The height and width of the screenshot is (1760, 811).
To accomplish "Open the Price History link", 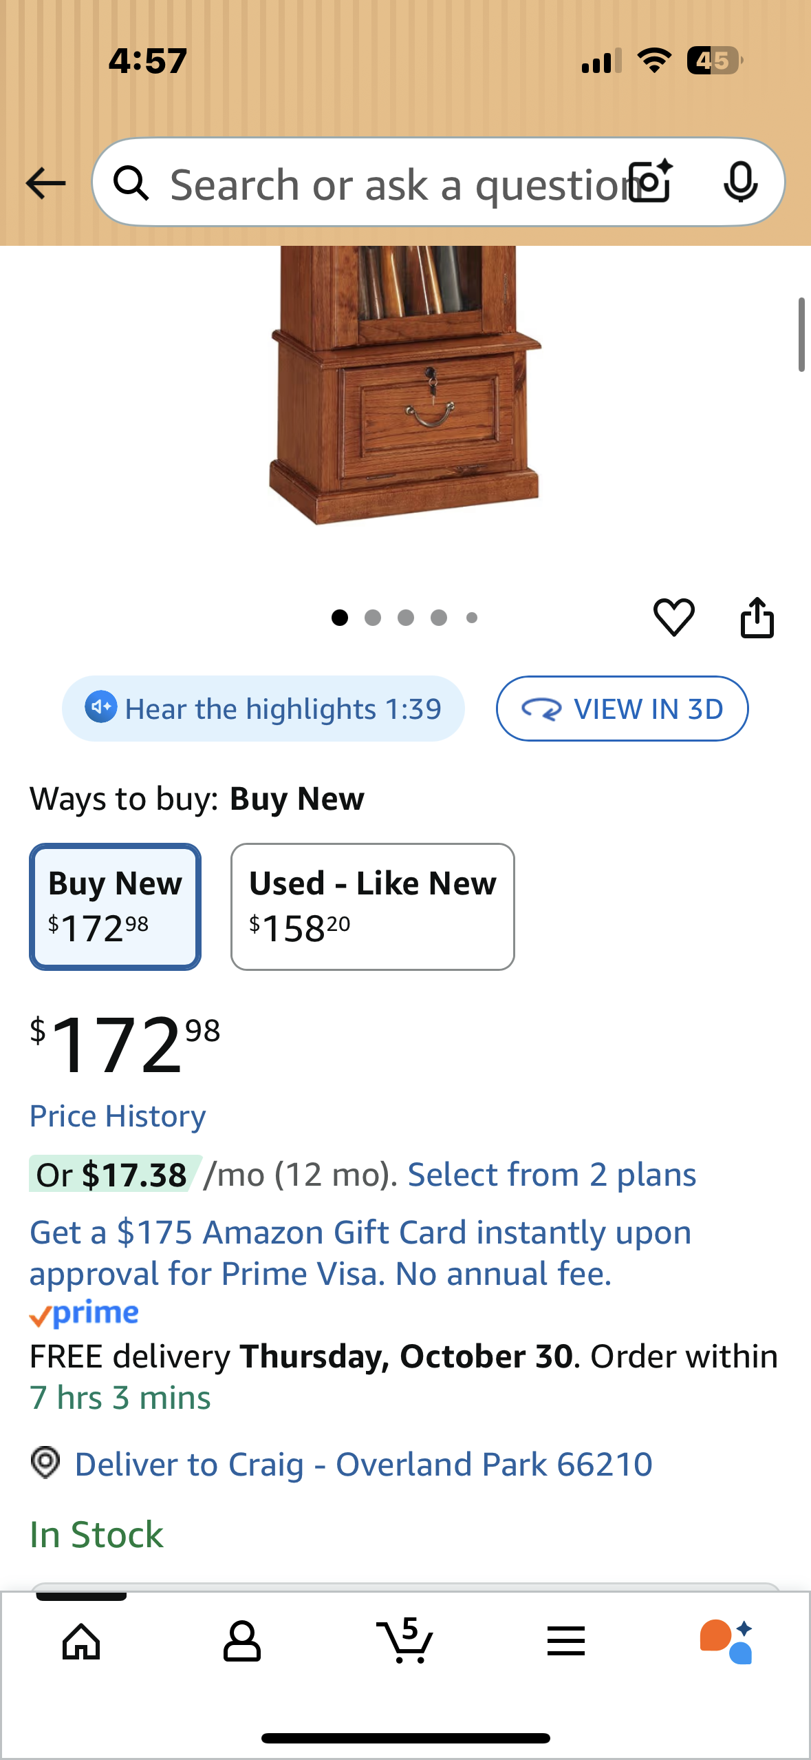I will click(118, 1116).
